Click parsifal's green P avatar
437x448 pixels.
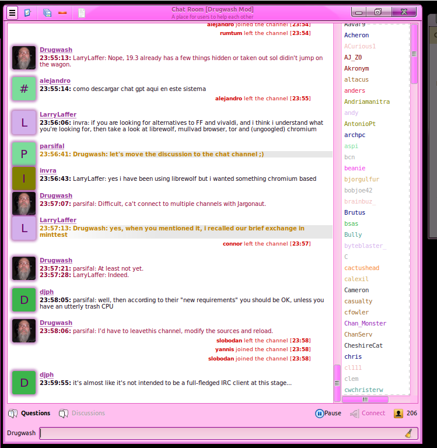24,154
